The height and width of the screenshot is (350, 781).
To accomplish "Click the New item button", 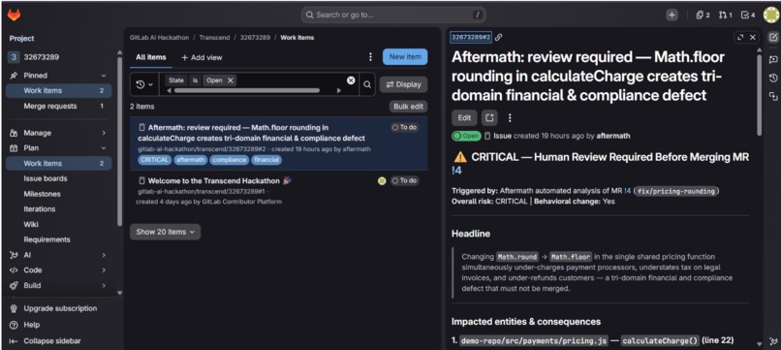I will click(405, 57).
